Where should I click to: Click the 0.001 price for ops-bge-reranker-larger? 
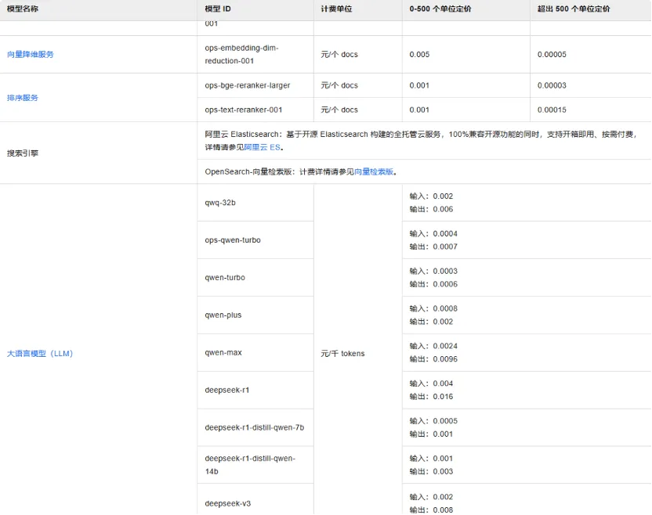pos(419,85)
